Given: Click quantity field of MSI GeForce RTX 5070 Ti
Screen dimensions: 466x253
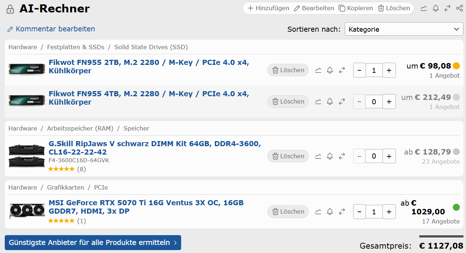Looking at the screenshot, I should pyautogui.click(x=374, y=212).
